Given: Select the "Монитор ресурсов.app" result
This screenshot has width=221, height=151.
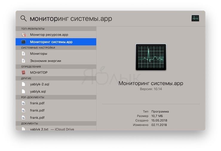Looking at the screenshot, I should pyautogui.click(x=56, y=35).
